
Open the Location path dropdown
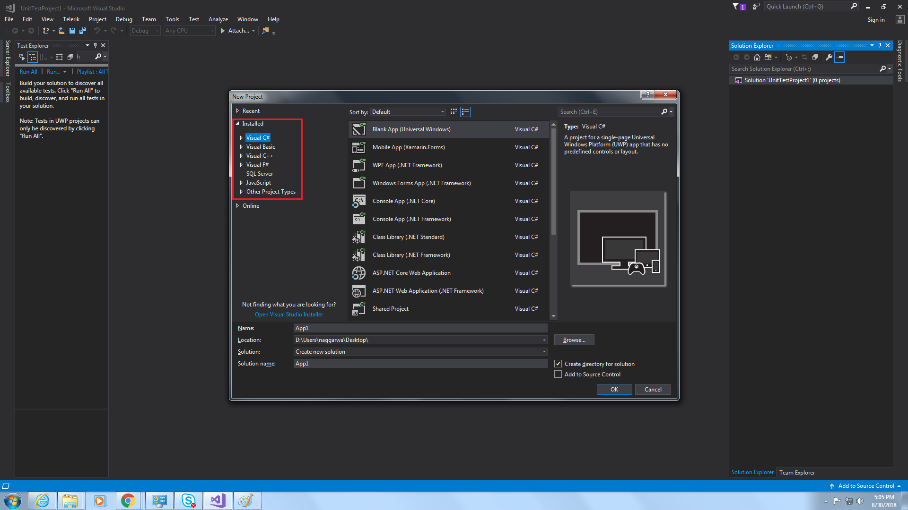coord(544,340)
